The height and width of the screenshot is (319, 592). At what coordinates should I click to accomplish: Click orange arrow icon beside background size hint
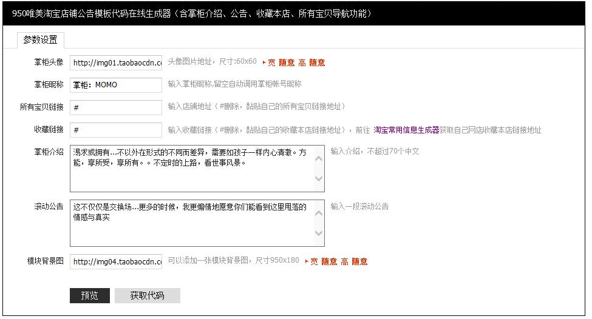307,261
